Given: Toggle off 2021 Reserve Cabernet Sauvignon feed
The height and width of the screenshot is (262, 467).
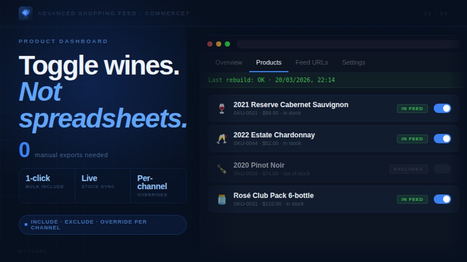Looking at the screenshot, I should pyautogui.click(x=442, y=108).
